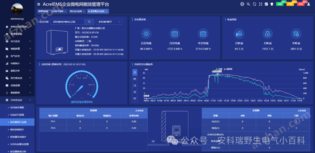Close the 光伏综合看板 tab
The width and height of the screenshot is (315, 153).
pos(65,11)
